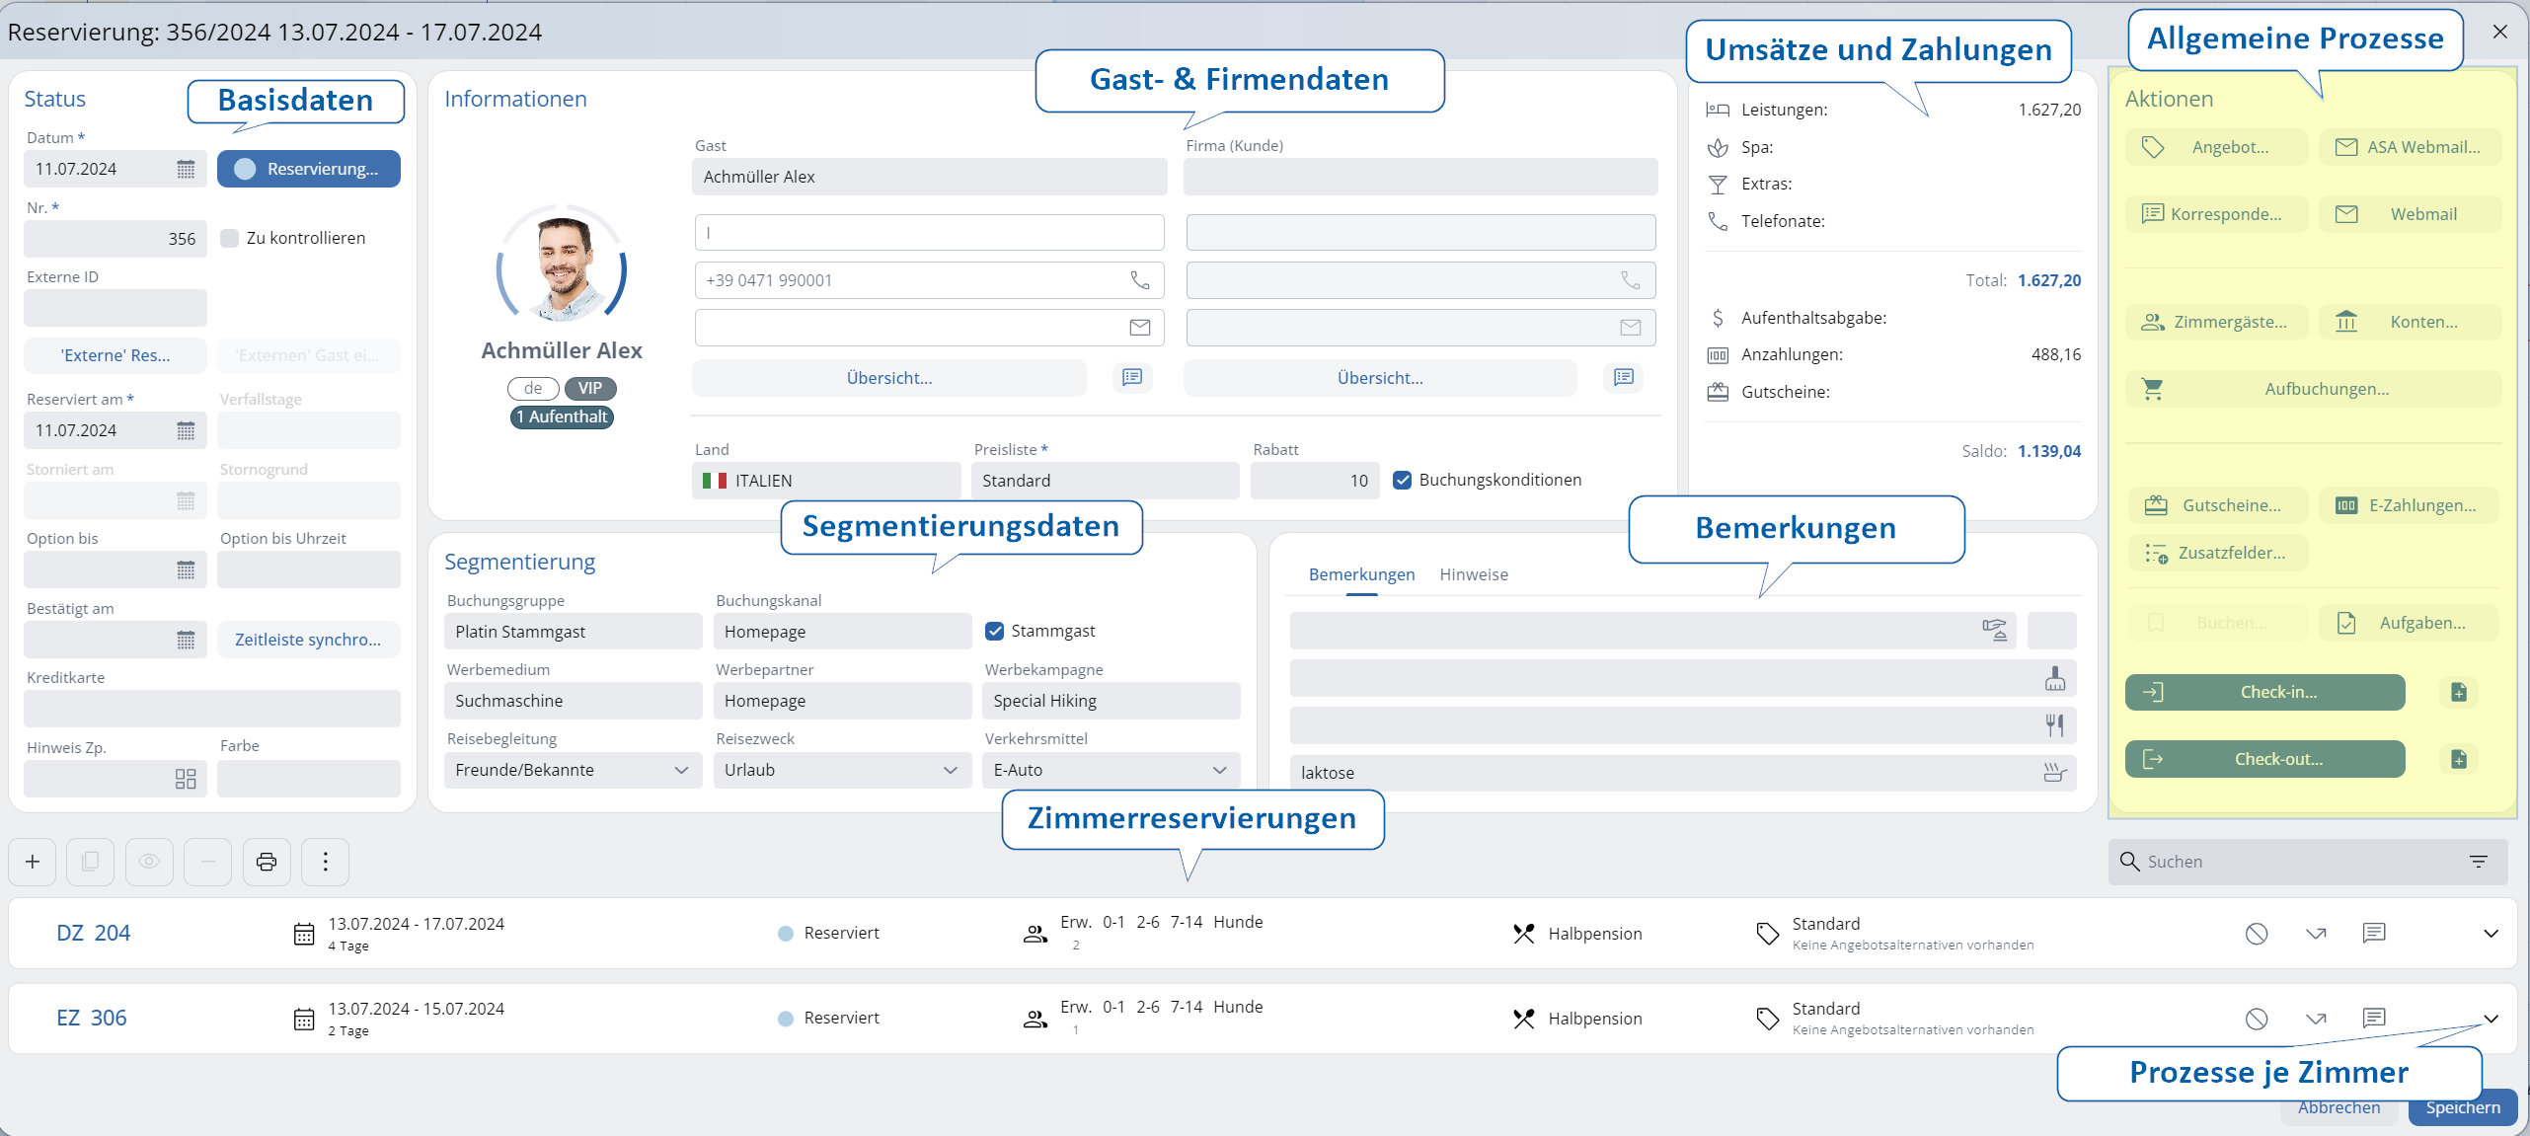Uncheck the Stammgast checkbox

(994, 631)
